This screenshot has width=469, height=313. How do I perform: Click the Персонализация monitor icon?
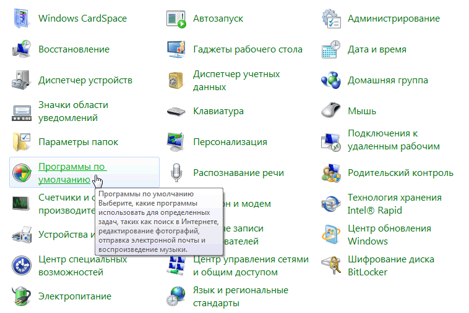[x=176, y=142]
